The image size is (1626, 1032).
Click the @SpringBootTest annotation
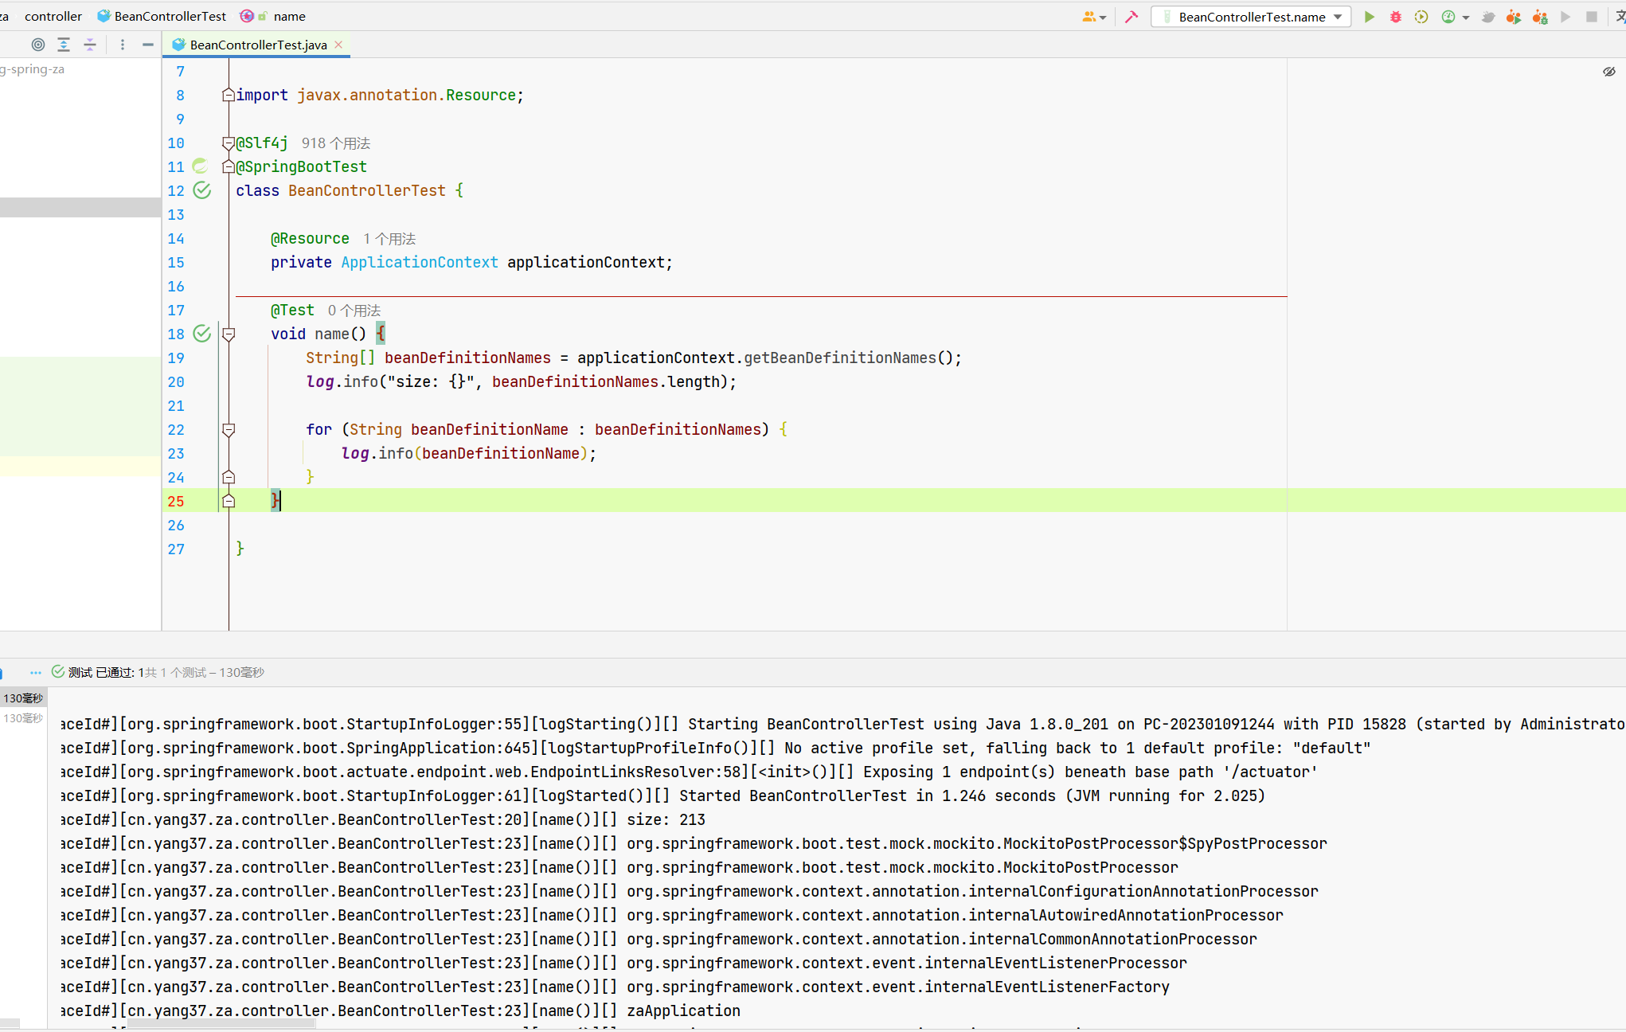tap(302, 166)
